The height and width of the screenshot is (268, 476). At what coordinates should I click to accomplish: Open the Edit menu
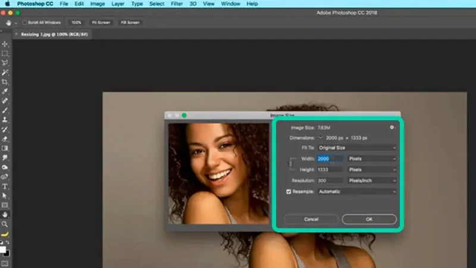pos(79,4)
